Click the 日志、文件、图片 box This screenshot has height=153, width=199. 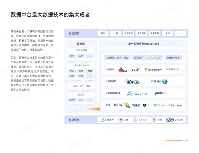(81, 86)
